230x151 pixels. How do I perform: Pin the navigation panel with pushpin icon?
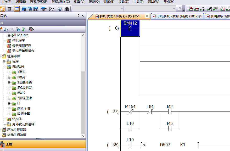point(78,16)
